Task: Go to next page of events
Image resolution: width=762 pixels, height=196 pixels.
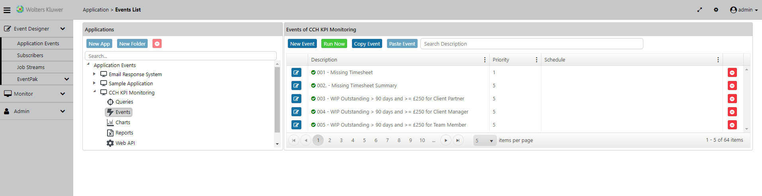Action: (446, 140)
